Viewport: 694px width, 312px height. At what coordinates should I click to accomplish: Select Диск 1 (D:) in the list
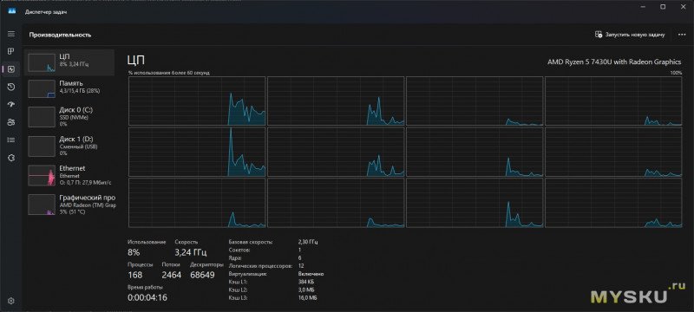tap(70, 146)
